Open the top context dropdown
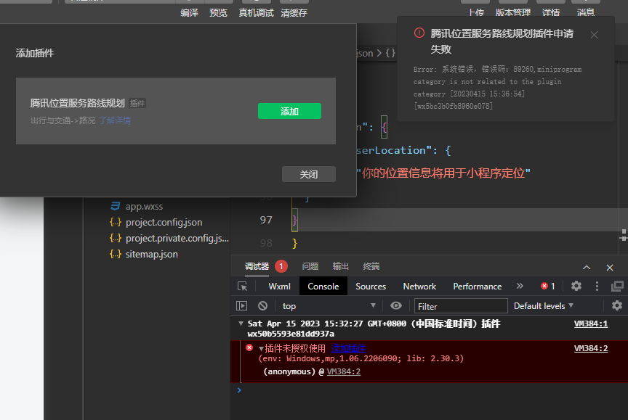The width and height of the screenshot is (628, 420). tap(329, 305)
